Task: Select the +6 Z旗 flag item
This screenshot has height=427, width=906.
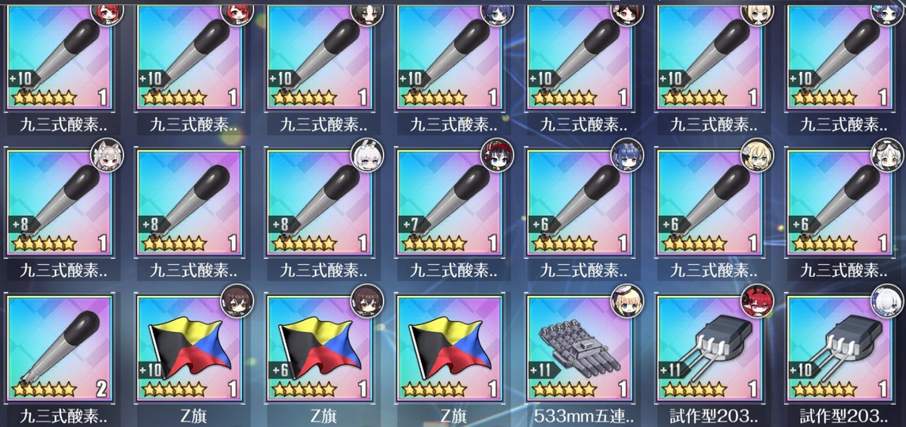Action: pyautogui.click(x=320, y=349)
